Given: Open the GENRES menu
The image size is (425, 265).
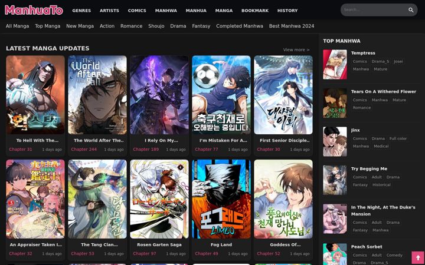Looking at the screenshot, I should click(x=81, y=11).
